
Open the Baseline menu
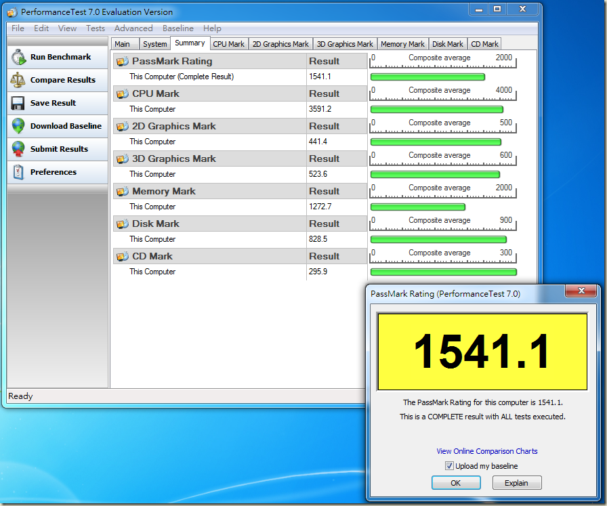[x=177, y=28]
